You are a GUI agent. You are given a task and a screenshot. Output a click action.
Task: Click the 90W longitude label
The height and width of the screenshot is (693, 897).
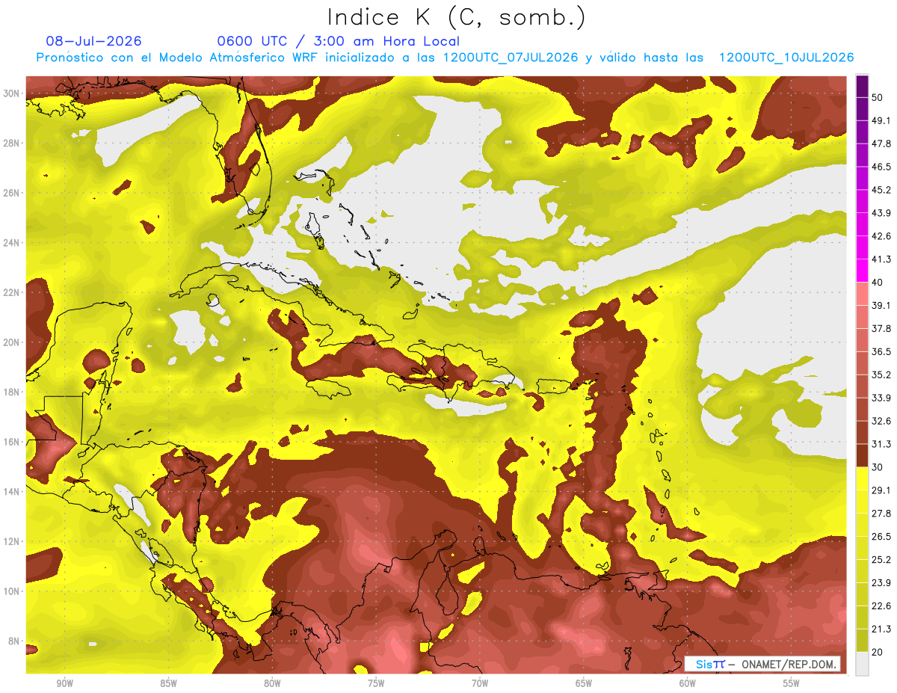pos(64,683)
